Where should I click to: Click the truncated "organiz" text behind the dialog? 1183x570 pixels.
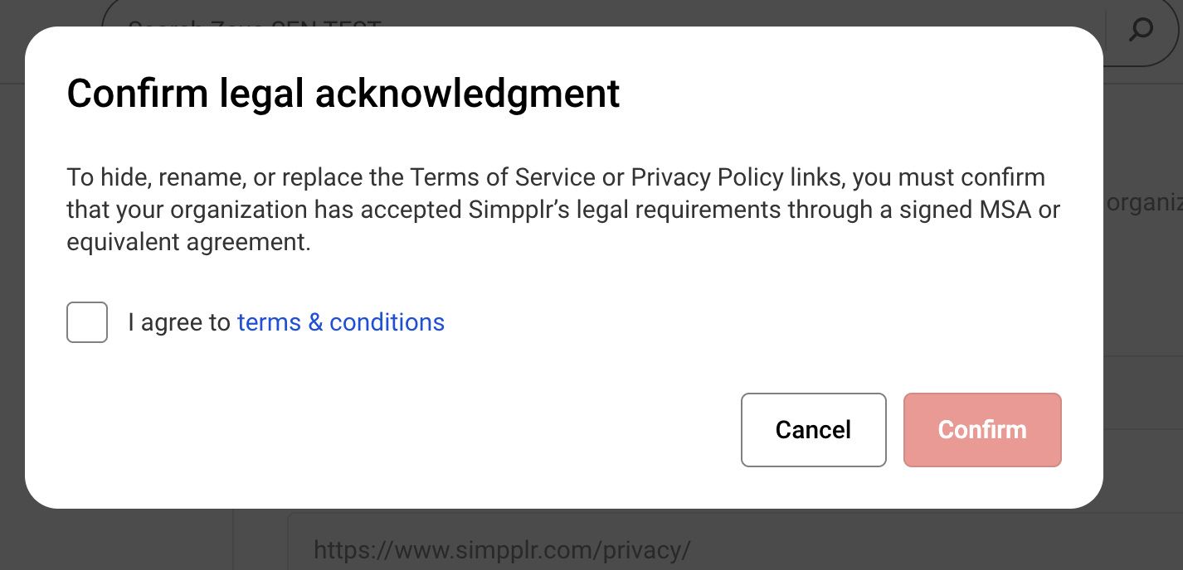click(x=1145, y=204)
